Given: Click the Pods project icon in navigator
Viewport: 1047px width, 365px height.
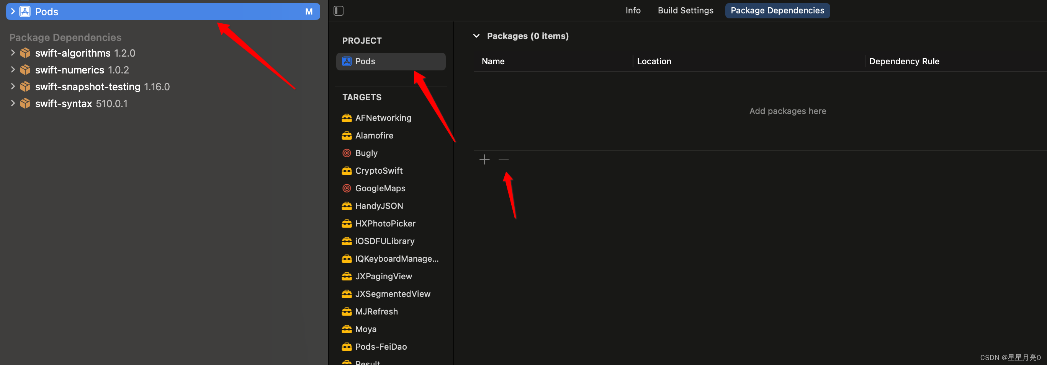Looking at the screenshot, I should pos(25,11).
